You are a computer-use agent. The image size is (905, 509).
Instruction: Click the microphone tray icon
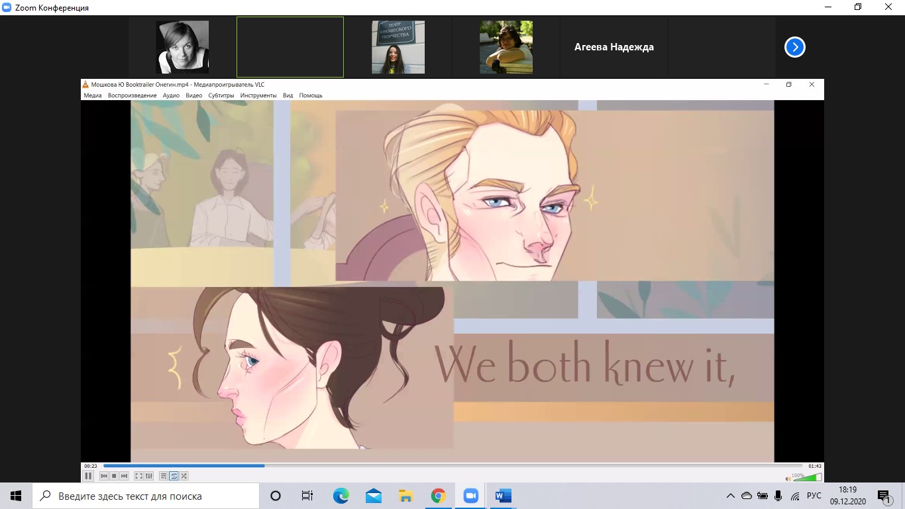[778, 496]
